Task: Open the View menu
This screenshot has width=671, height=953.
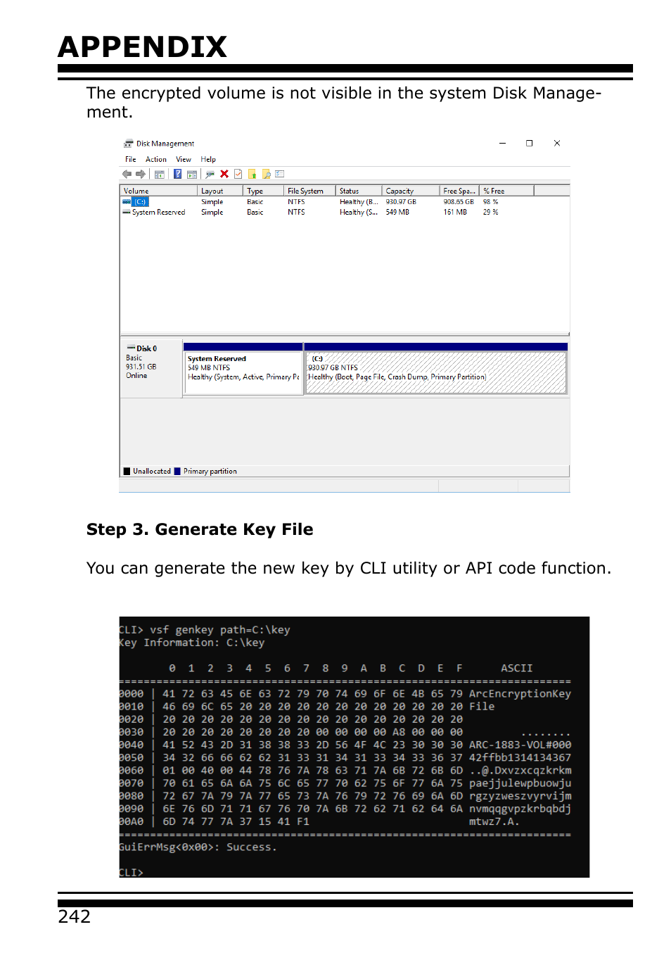Action: [x=184, y=159]
